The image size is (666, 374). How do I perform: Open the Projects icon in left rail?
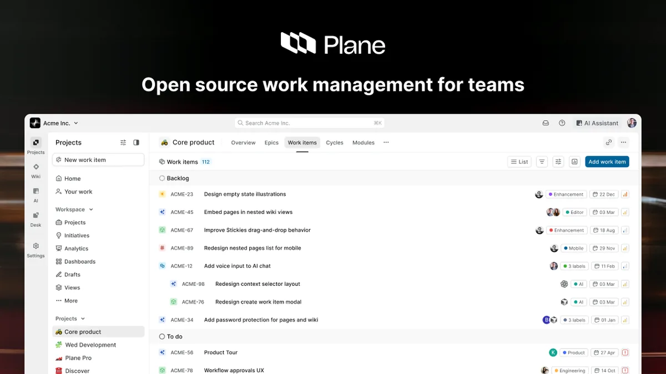click(x=36, y=142)
